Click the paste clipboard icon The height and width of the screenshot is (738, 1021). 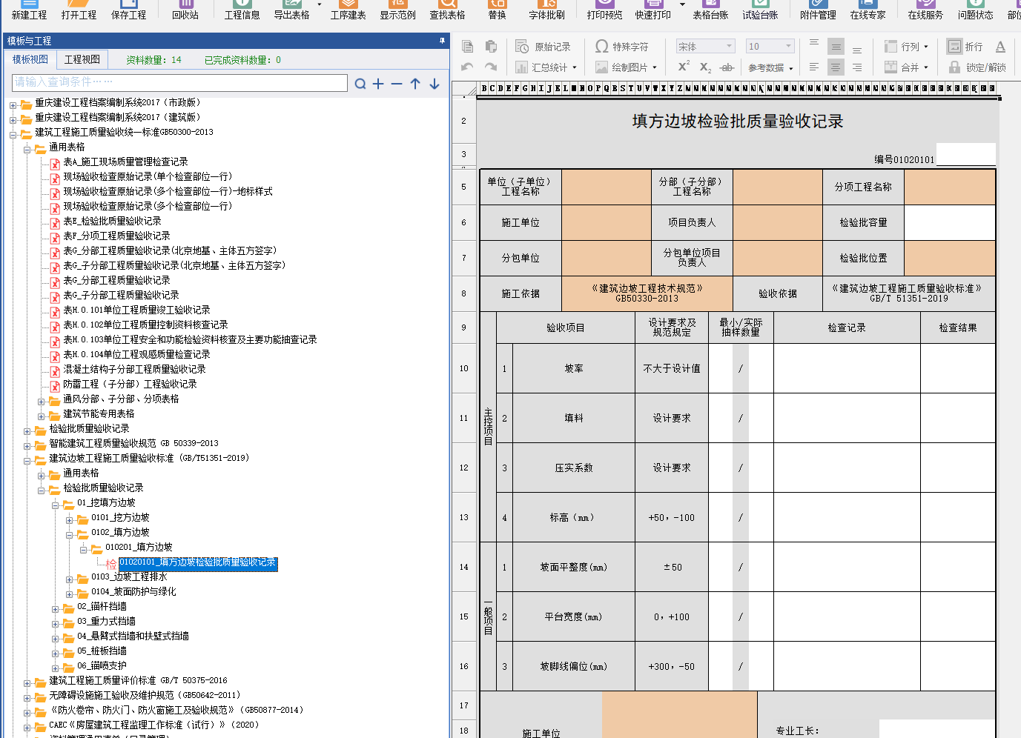[x=491, y=47]
